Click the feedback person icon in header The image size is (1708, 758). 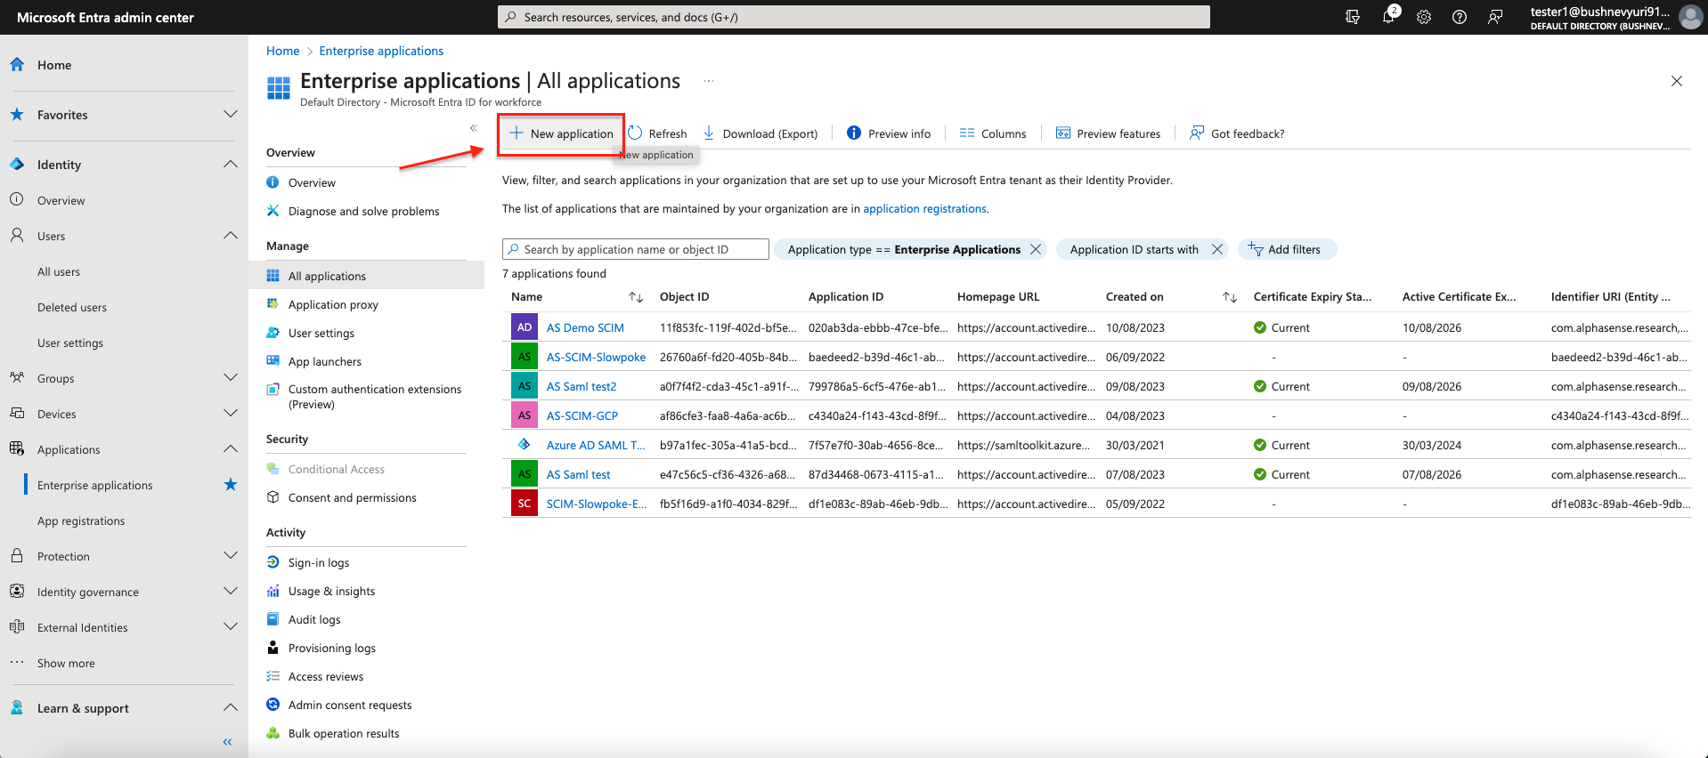tap(1495, 17)
